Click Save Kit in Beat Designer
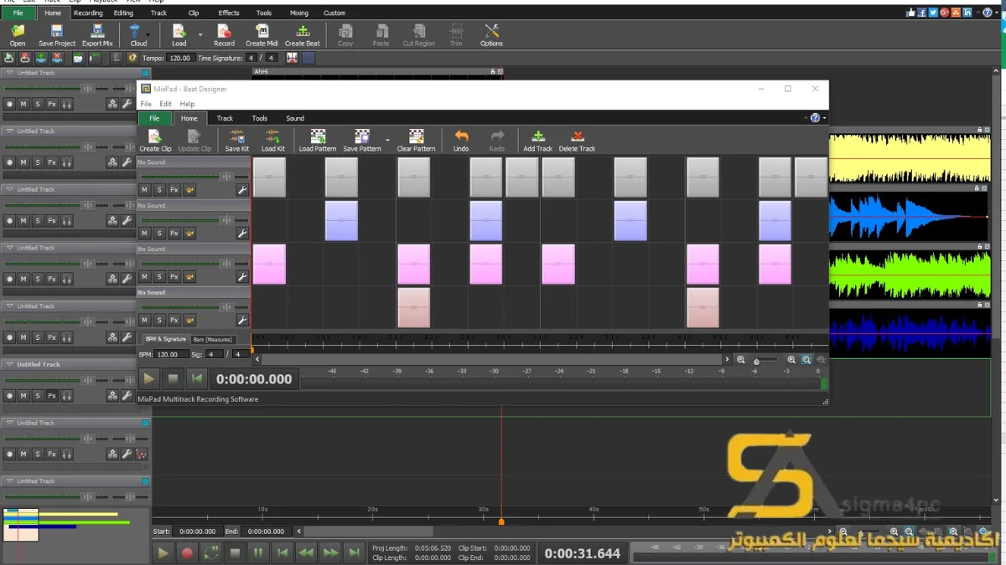 pyautogui.click(x=237, y=141)
